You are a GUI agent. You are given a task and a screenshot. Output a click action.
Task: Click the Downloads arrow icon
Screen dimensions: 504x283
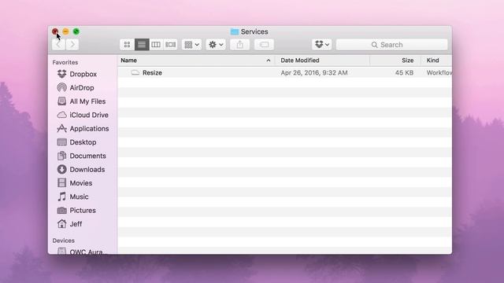(61, 169)
